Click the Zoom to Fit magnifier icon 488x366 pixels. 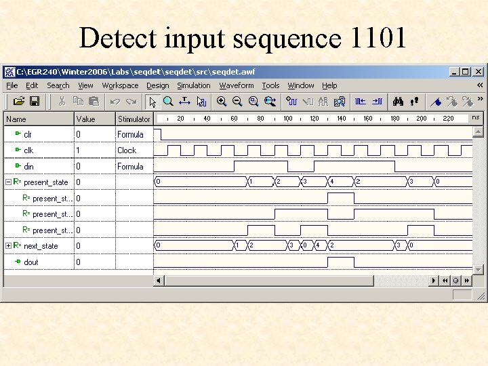(253, 101)
